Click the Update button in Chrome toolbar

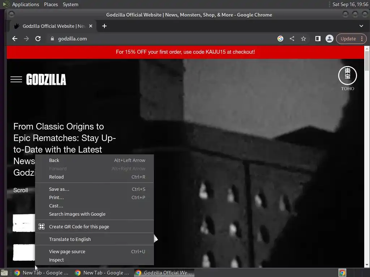pos(348,39)
